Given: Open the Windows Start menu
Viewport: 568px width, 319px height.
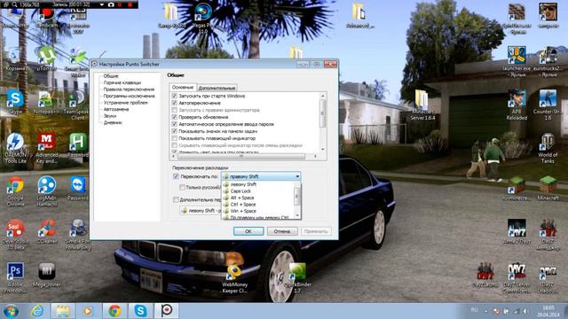Looking at the screenshot, I should point(11,311).
